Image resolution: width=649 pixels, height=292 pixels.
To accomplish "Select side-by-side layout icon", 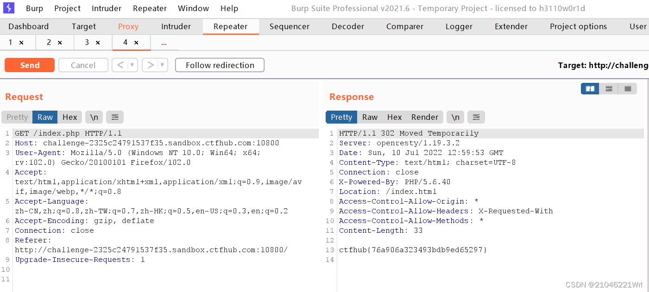I will 590,89.
